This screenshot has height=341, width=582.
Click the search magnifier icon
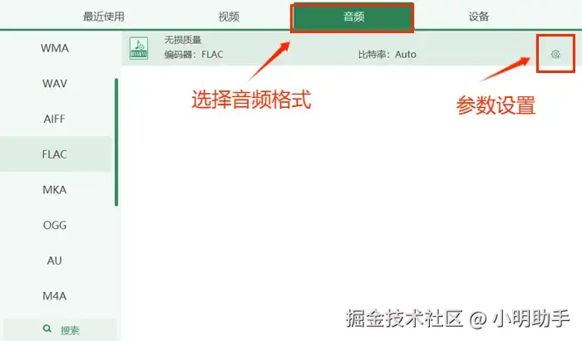point(47,329)
